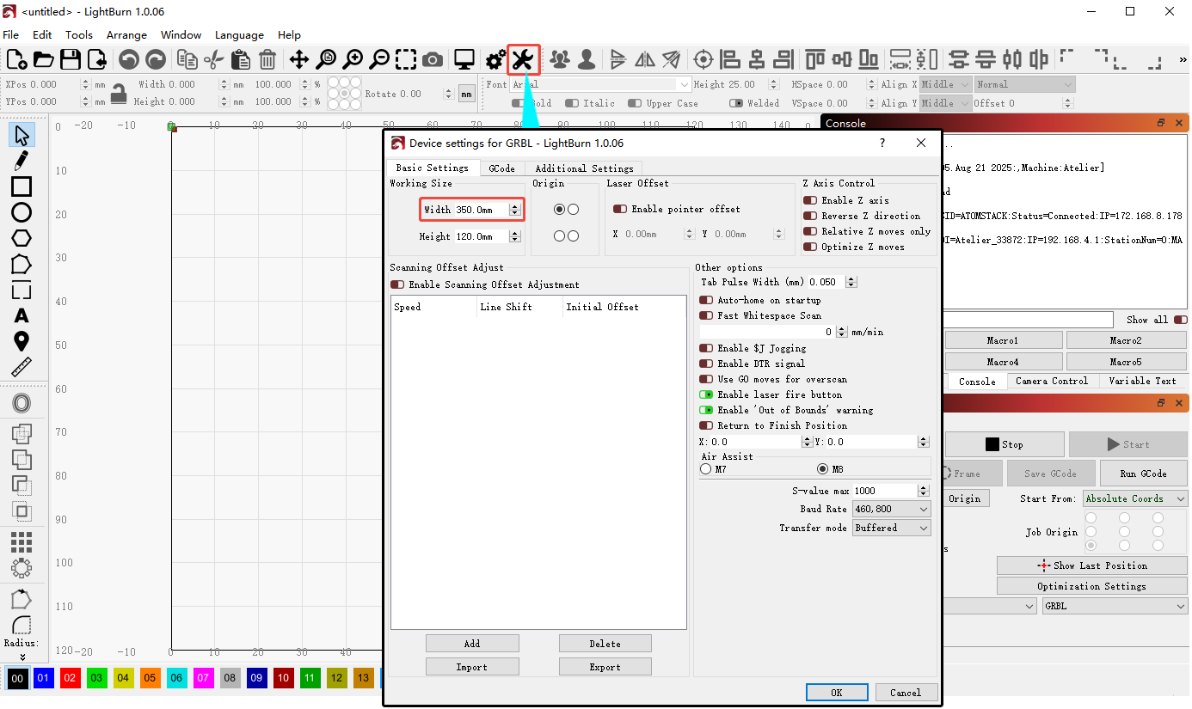Select the Grid Array tool
This screenshot has height=709, width=1192.
pos(22,541)
